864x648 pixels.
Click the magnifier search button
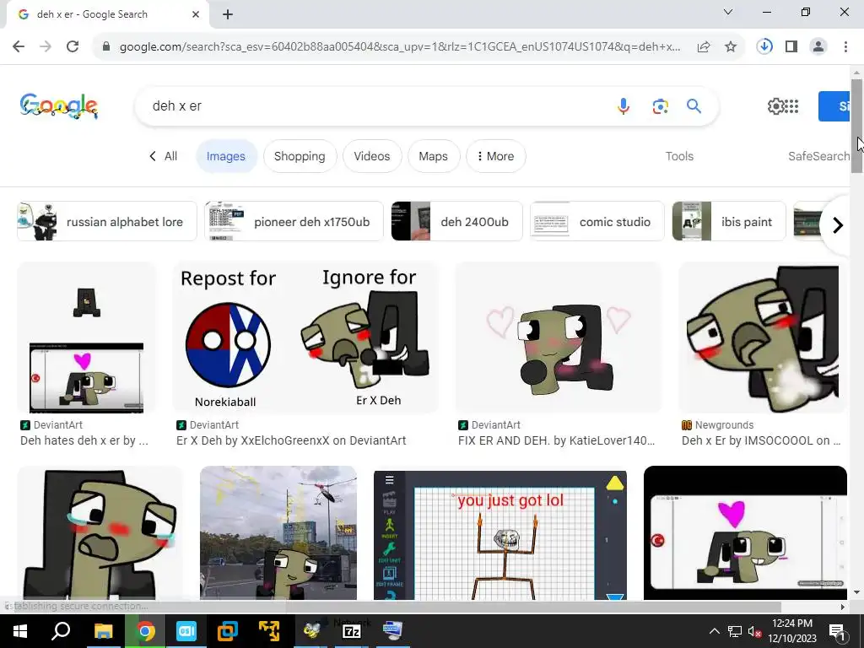click(x=694, y=105)
